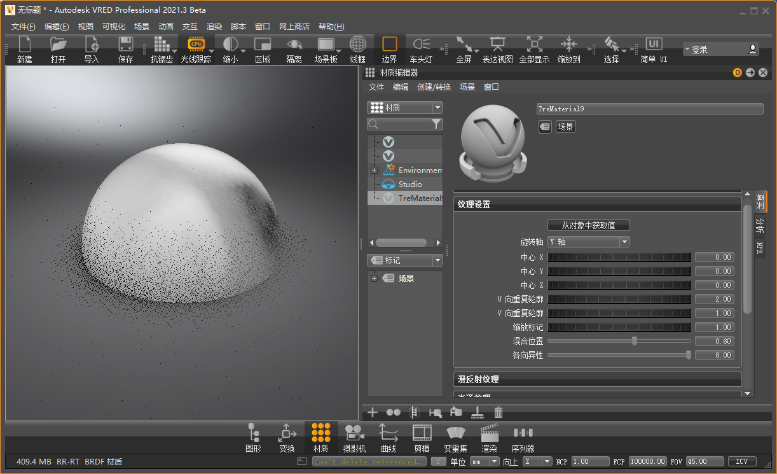The image size is (777, 474).
Task: Click the 导入 (Import) toolbar icon
Action: [x=92, y=49]
